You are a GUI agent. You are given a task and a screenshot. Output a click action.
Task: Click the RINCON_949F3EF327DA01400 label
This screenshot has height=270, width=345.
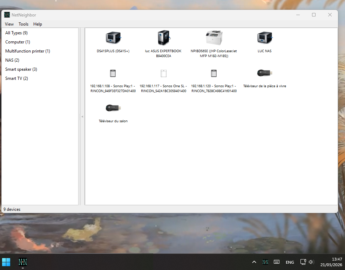113,91
